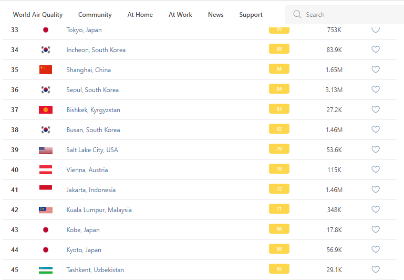The height and width of the screenshot is (280, 404).
Task: Open the Kyoto, Japan city link
Action: (x=84, y=250)
